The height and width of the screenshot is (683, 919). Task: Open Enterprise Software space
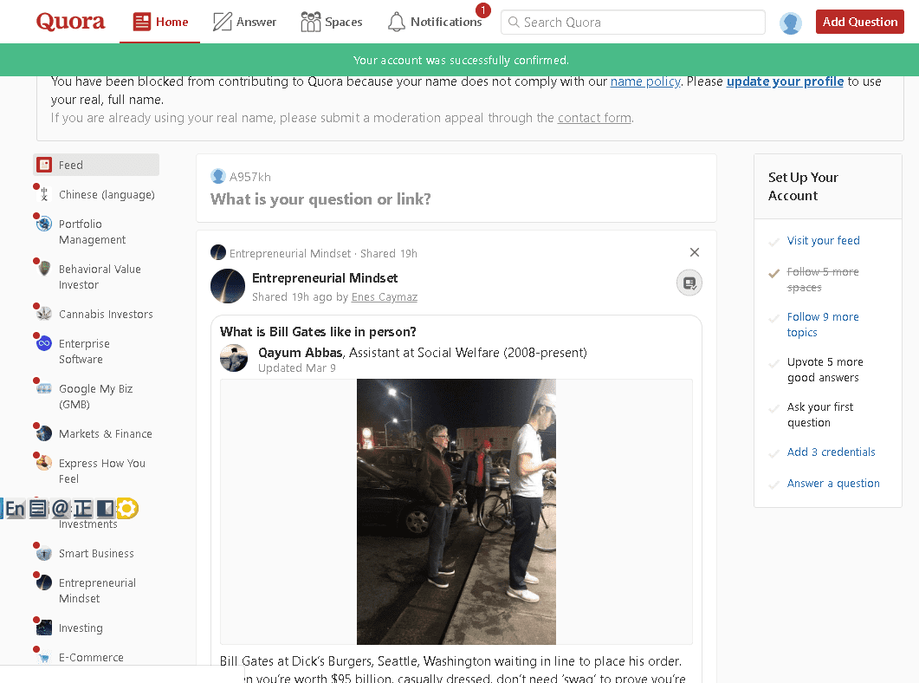[83, 351]
